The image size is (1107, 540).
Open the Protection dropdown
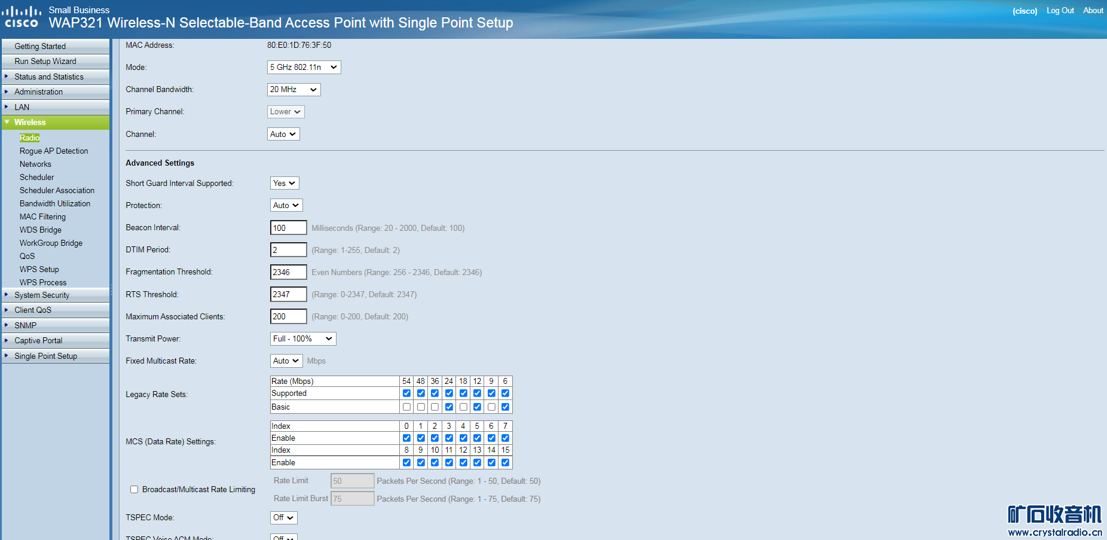point(286,205)
